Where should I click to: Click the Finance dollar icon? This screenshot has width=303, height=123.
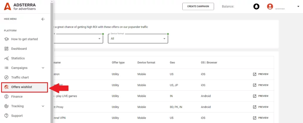coord(6,97)
